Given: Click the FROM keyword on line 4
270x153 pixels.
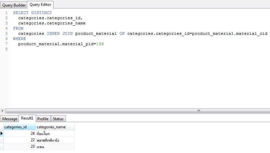Looking at the screenshot, I should 18,28.
